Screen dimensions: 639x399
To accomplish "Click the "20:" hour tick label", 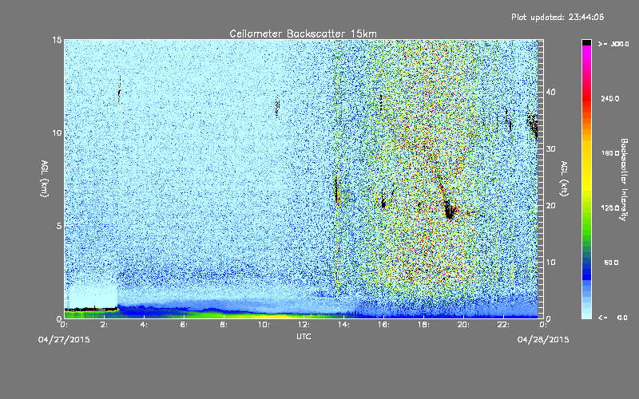I will tap(463, 325).
